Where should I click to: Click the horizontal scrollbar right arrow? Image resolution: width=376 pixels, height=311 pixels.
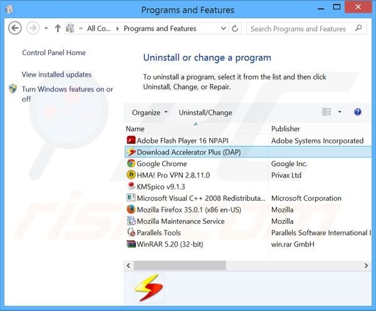pos(366,265)
